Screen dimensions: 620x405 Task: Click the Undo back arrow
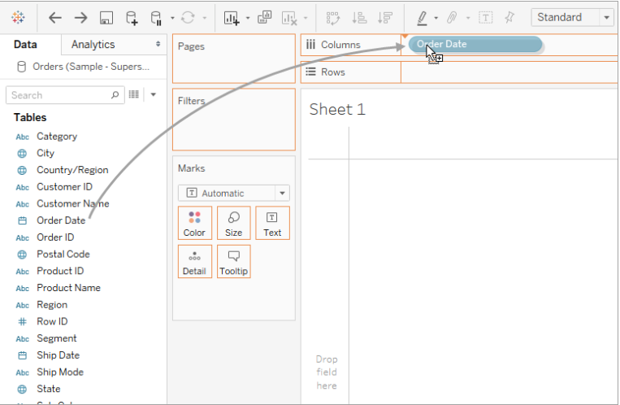(x=55, y=18)
